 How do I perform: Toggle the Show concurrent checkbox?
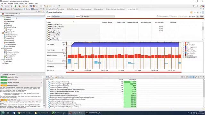[x=157, y=16]
